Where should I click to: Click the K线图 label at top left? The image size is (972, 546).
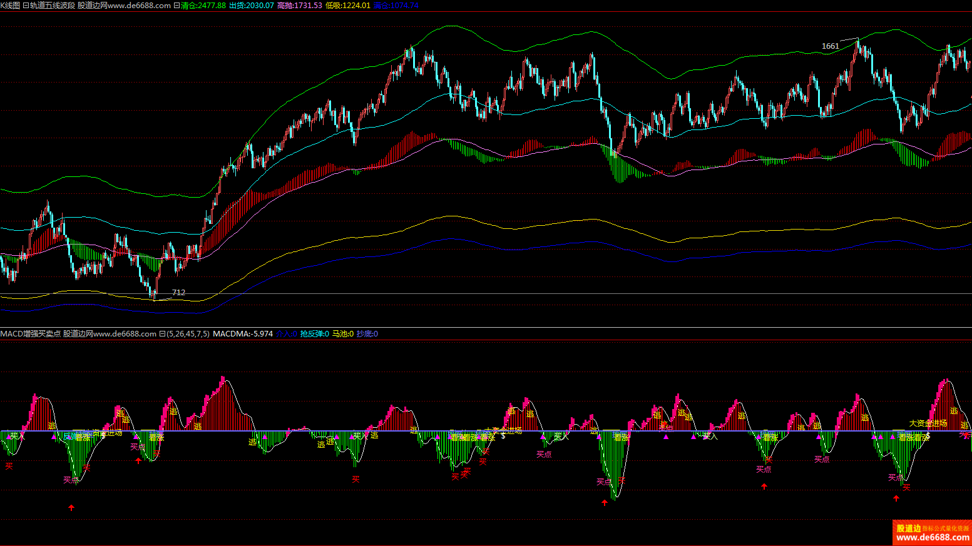pos(10,6)
